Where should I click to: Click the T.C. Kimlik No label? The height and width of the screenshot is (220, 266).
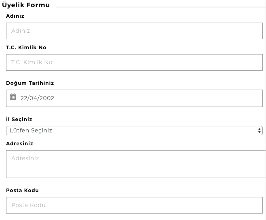click(x=26, y=48)
